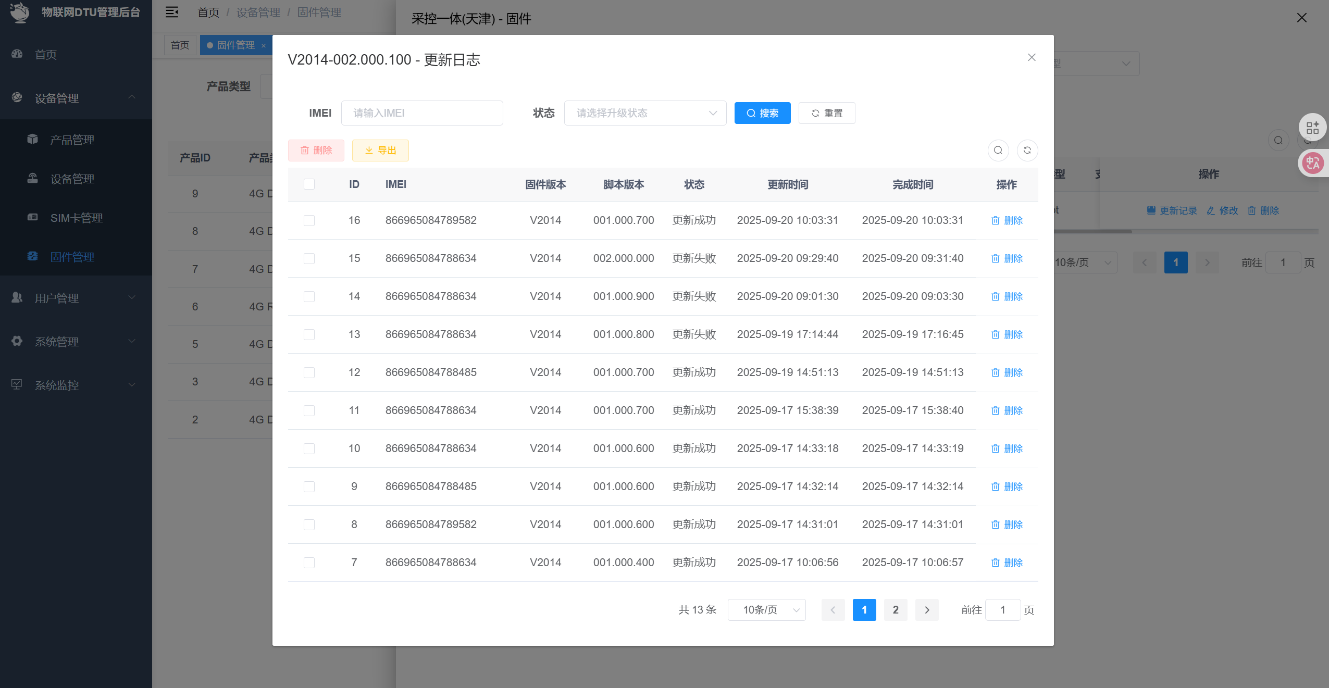Screen dimensions: 1329x688
Task: Click the 固件管理 sidebar icon
Action: point(32,256)
